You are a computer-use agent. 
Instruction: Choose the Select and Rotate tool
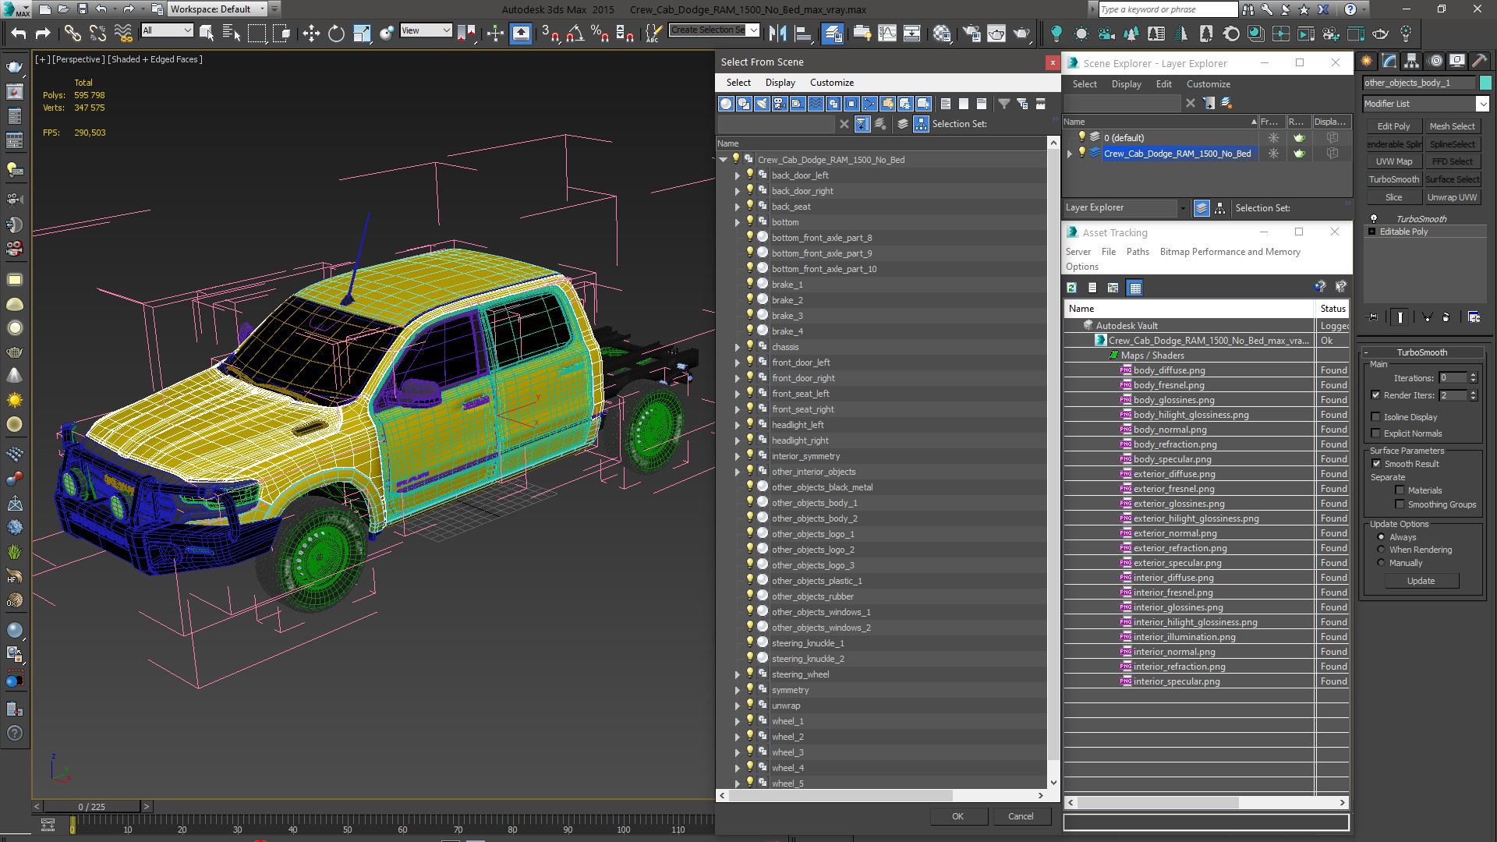pyautogui.click(x=336, y=33)
